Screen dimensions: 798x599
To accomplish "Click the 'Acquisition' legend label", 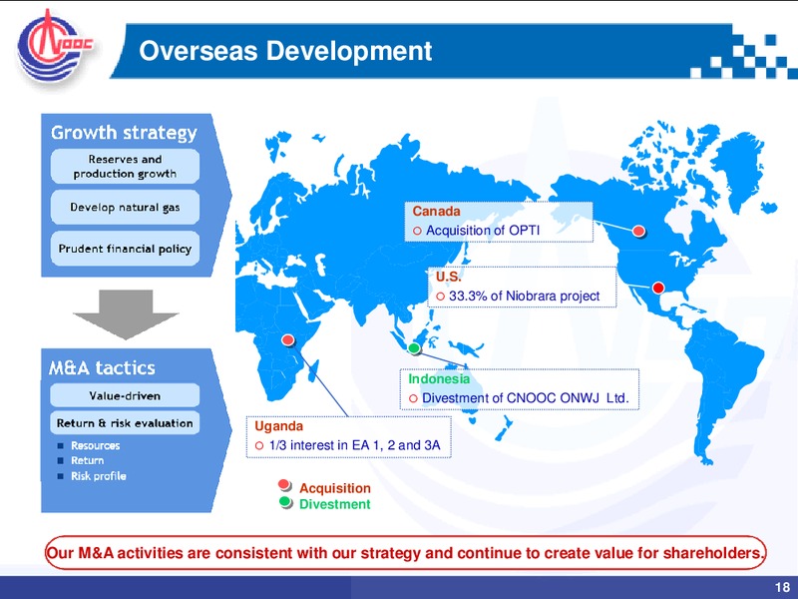I will click(x=335, y=488).
